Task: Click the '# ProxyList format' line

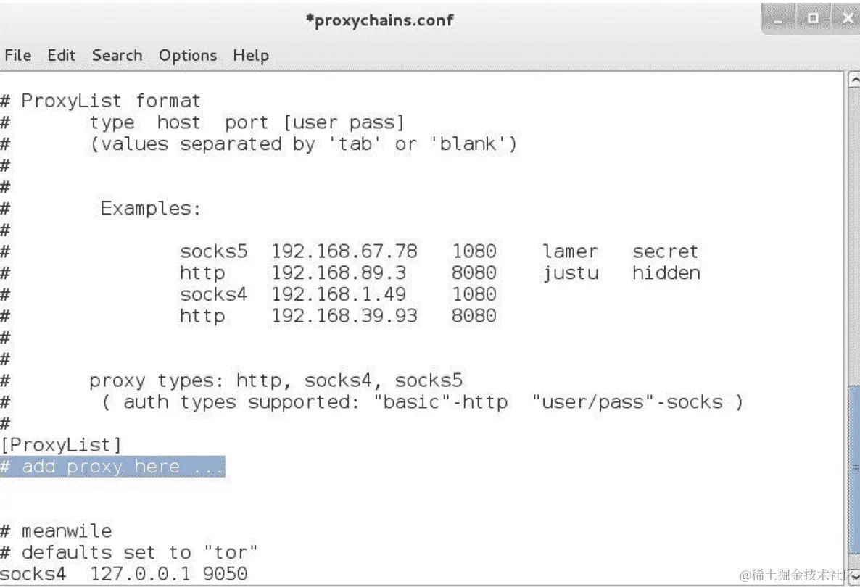Action: click(100, 101)
